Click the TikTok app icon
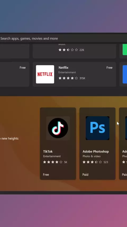This screenshot has height=227, width=127. pos(58,128)
